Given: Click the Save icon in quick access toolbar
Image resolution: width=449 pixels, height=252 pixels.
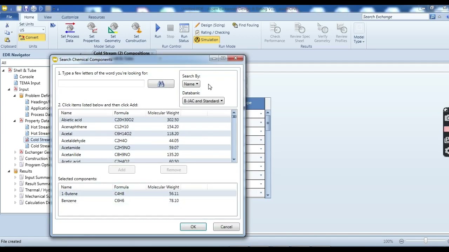Looking at the screenshot, I should (x=26, y=8).
